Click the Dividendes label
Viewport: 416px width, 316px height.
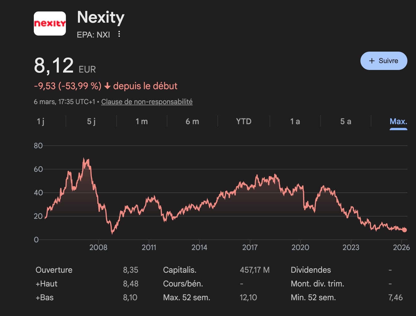(311, 270)
